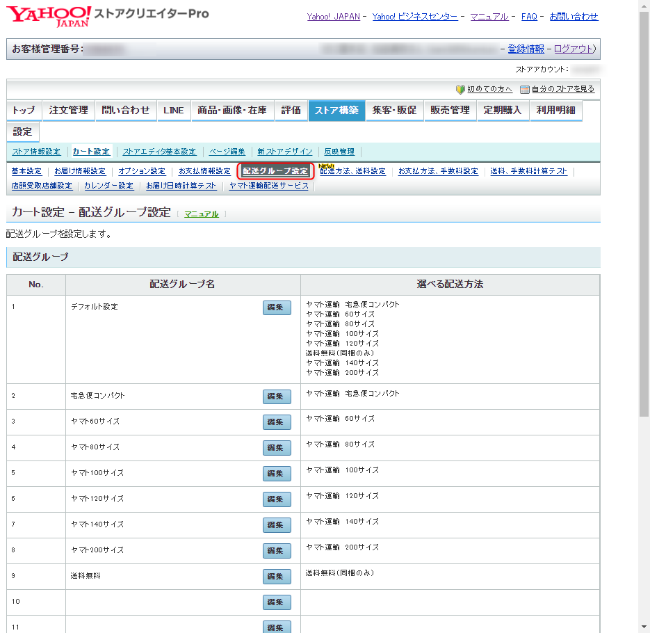
Task: Open お問い合わせ link
Action: [574, 17]
